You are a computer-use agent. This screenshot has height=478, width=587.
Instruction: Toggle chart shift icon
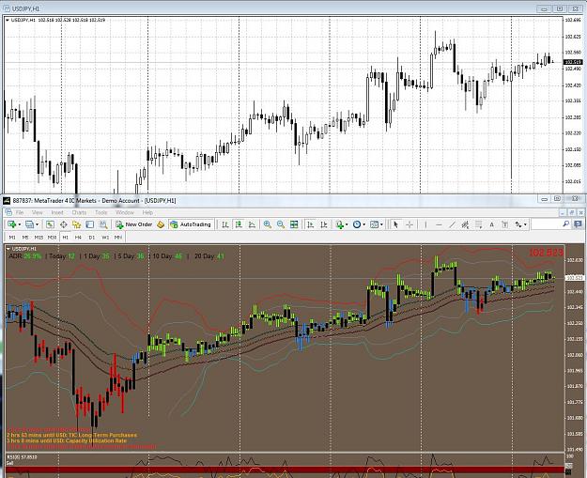[x=324, y=224]
